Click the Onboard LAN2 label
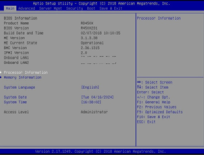Screen dimensions: 204x155 [x=16, y=63]
